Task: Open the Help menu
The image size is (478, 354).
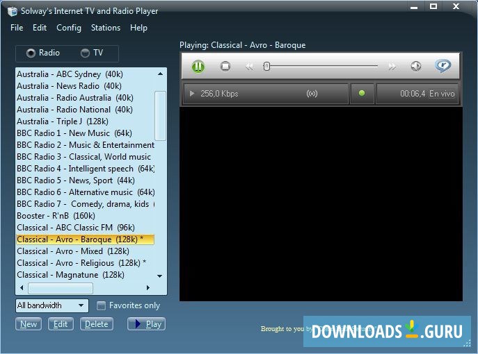Action: click(138, 28)
